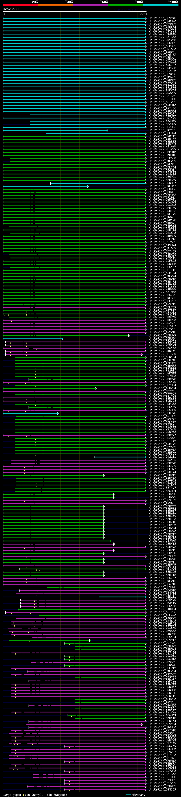Click the cyan alignment bar for UniRef100_Q9SYW8
The image size is (181, 797).
coord(74,19)
